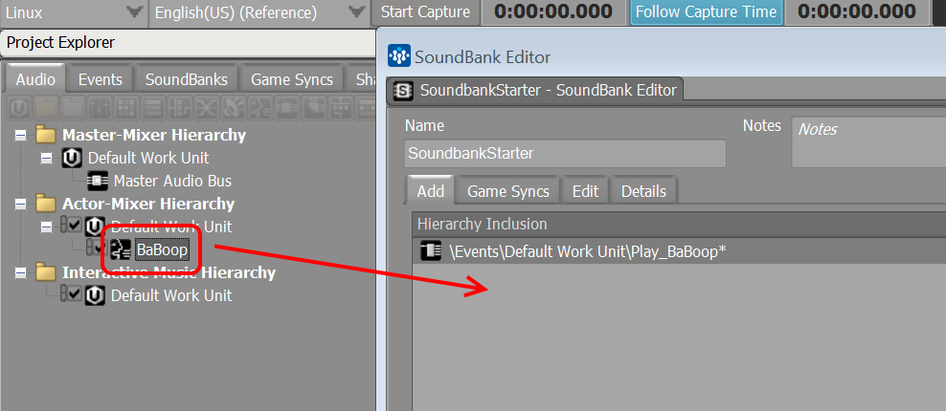The width and height of the screenshot is (946, 411).
Task: Click the SoundBank Editor window title
Action: 482,57
